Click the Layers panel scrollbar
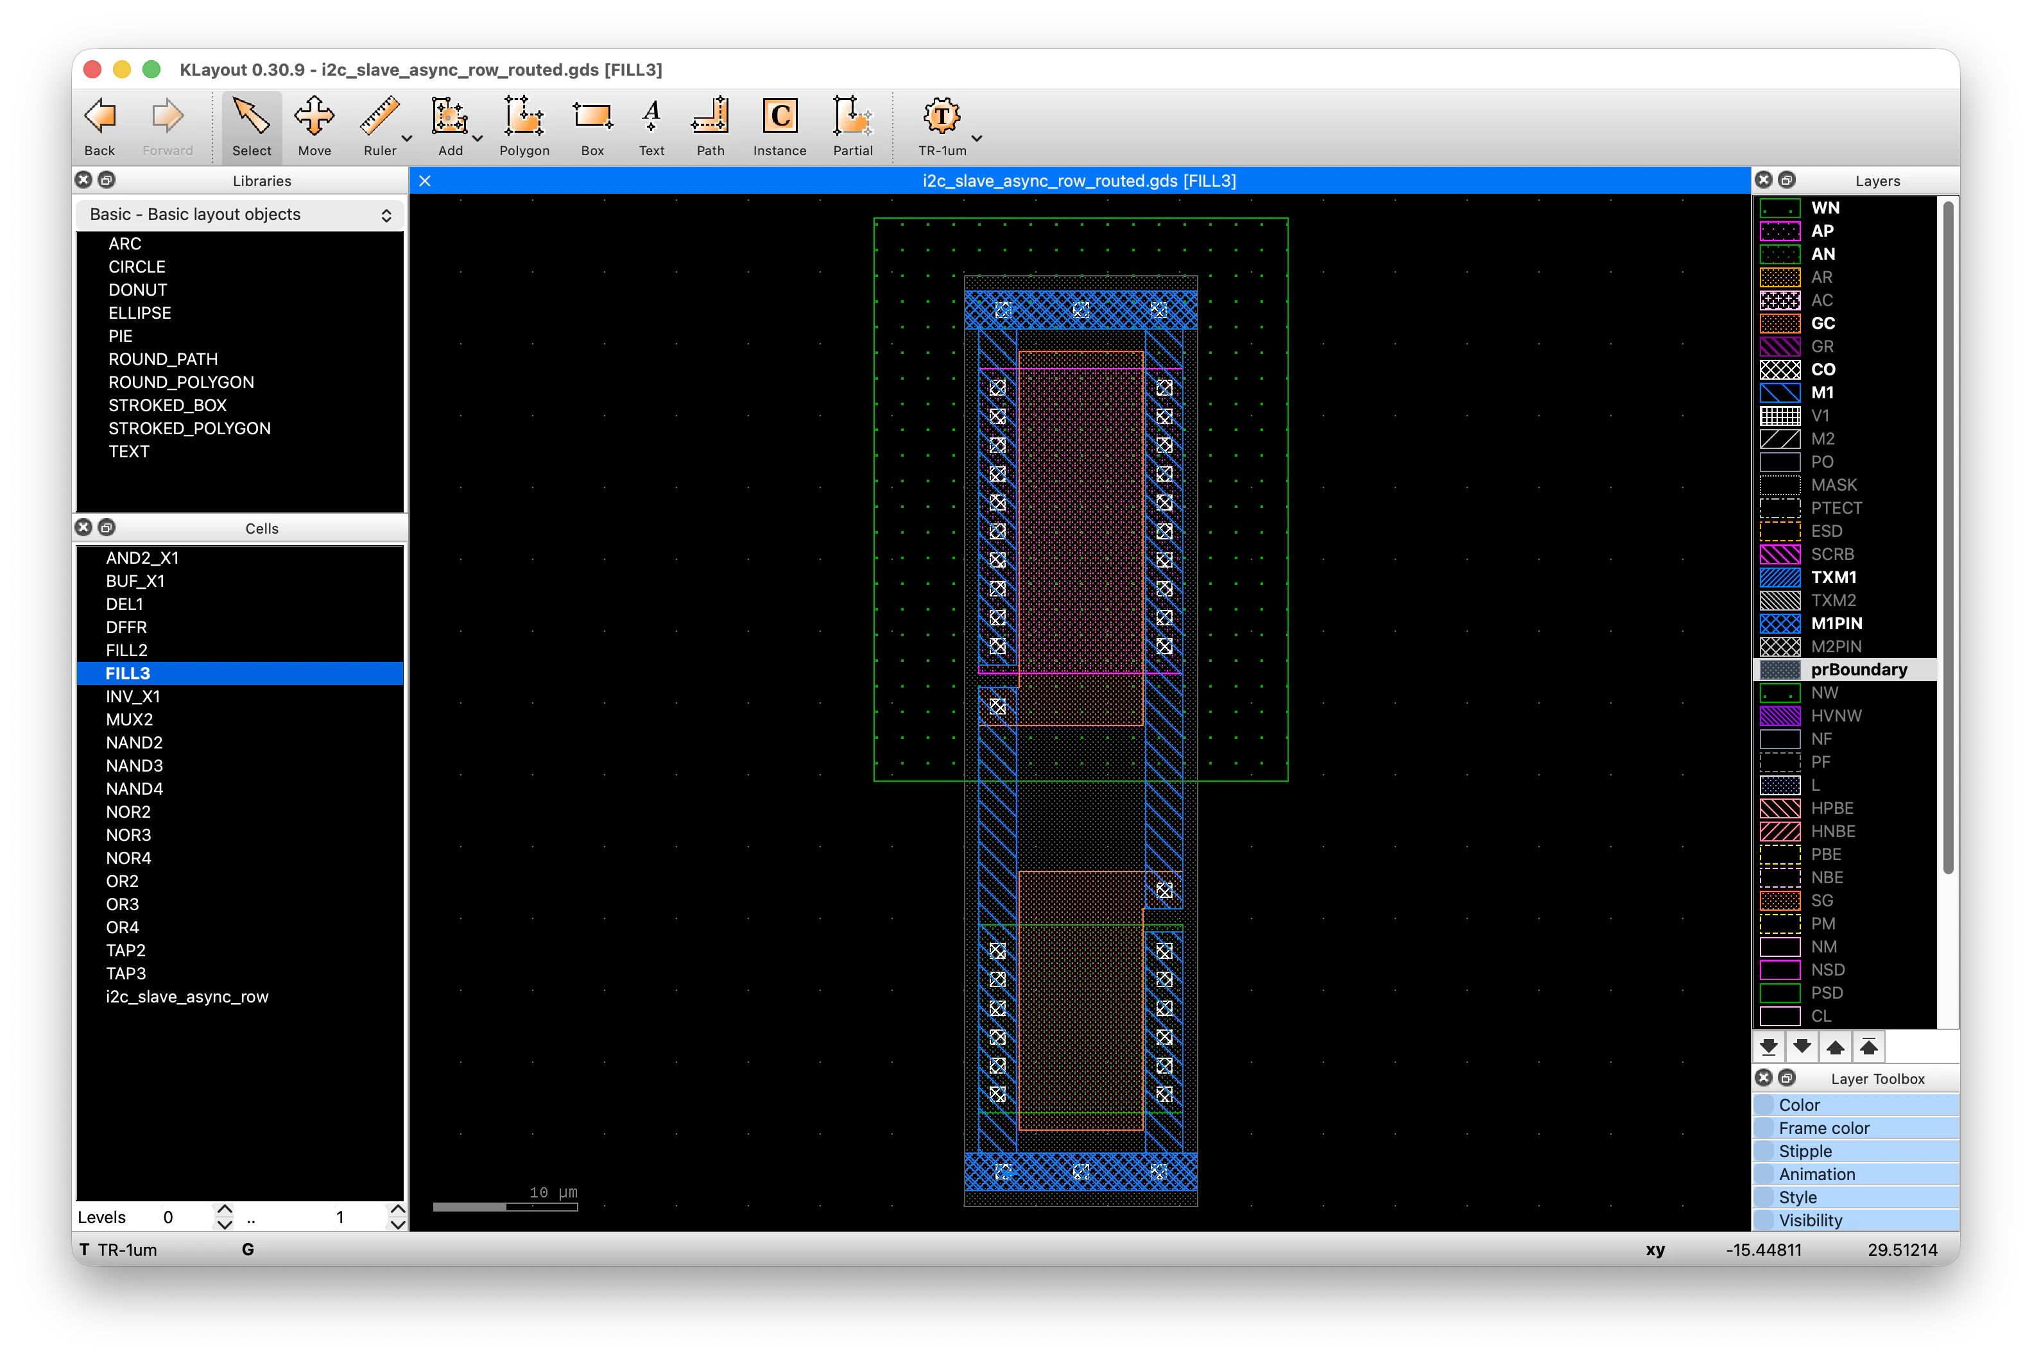2032x1361 pixels. pyautogui.click(x=1949, y=538)
